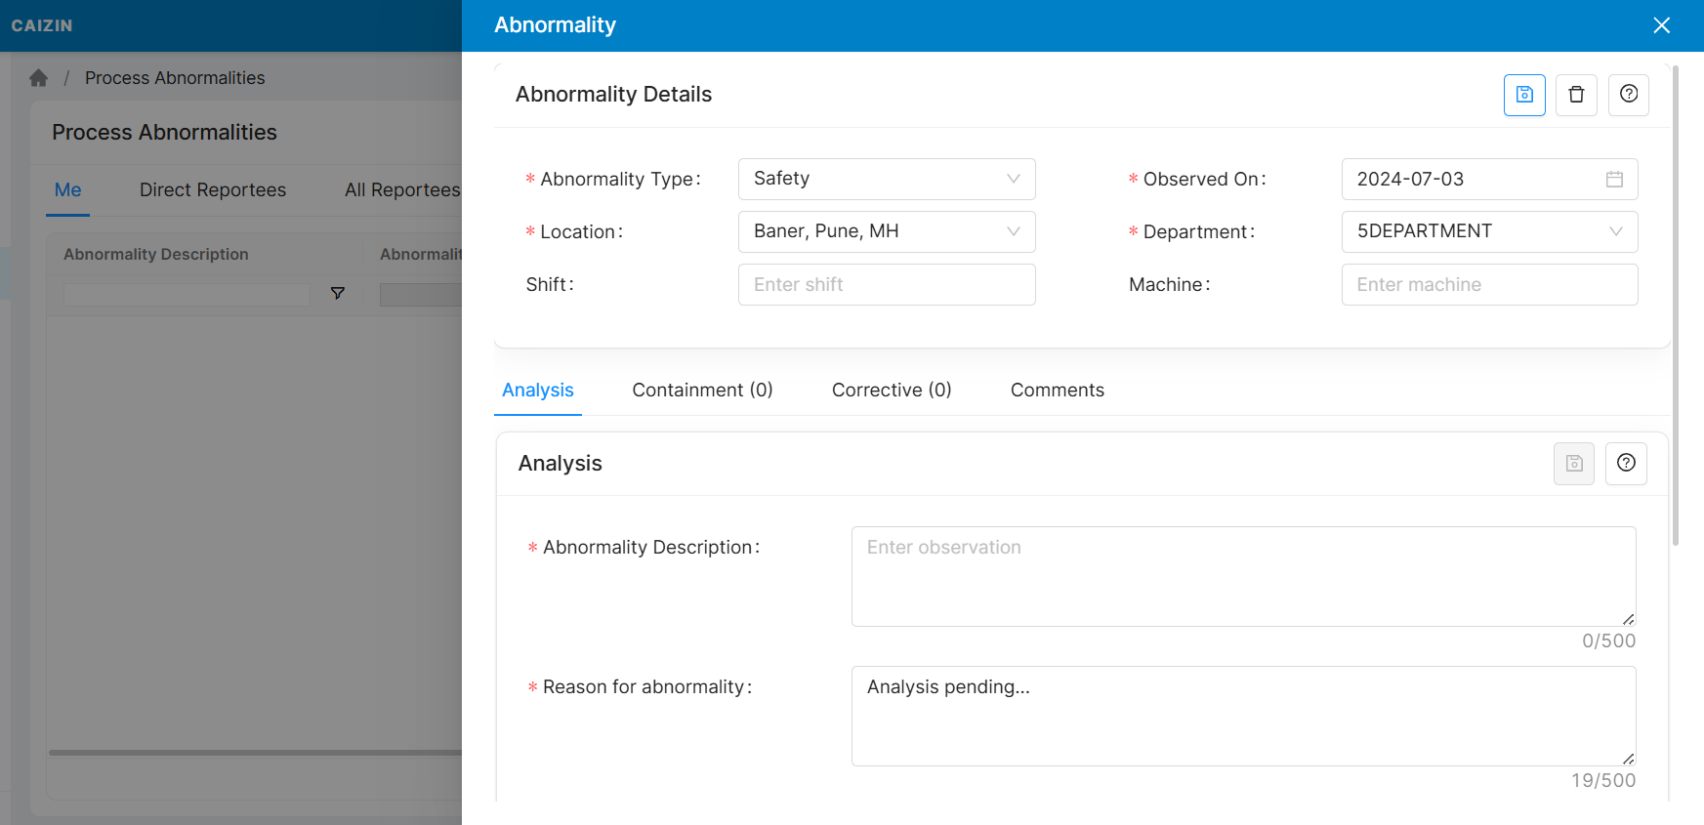Screen dimensions: 1704x825
Task: Open help for Analysis section
Action: tap(1626, 464)
